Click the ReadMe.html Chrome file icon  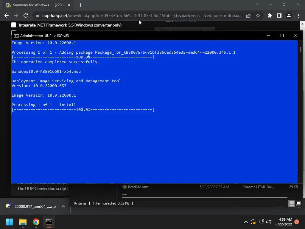click(x=125, y=187)
